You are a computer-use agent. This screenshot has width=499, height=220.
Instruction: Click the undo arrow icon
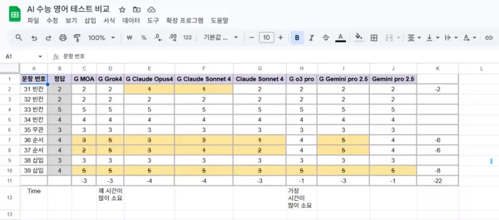(x=35, y=38)
